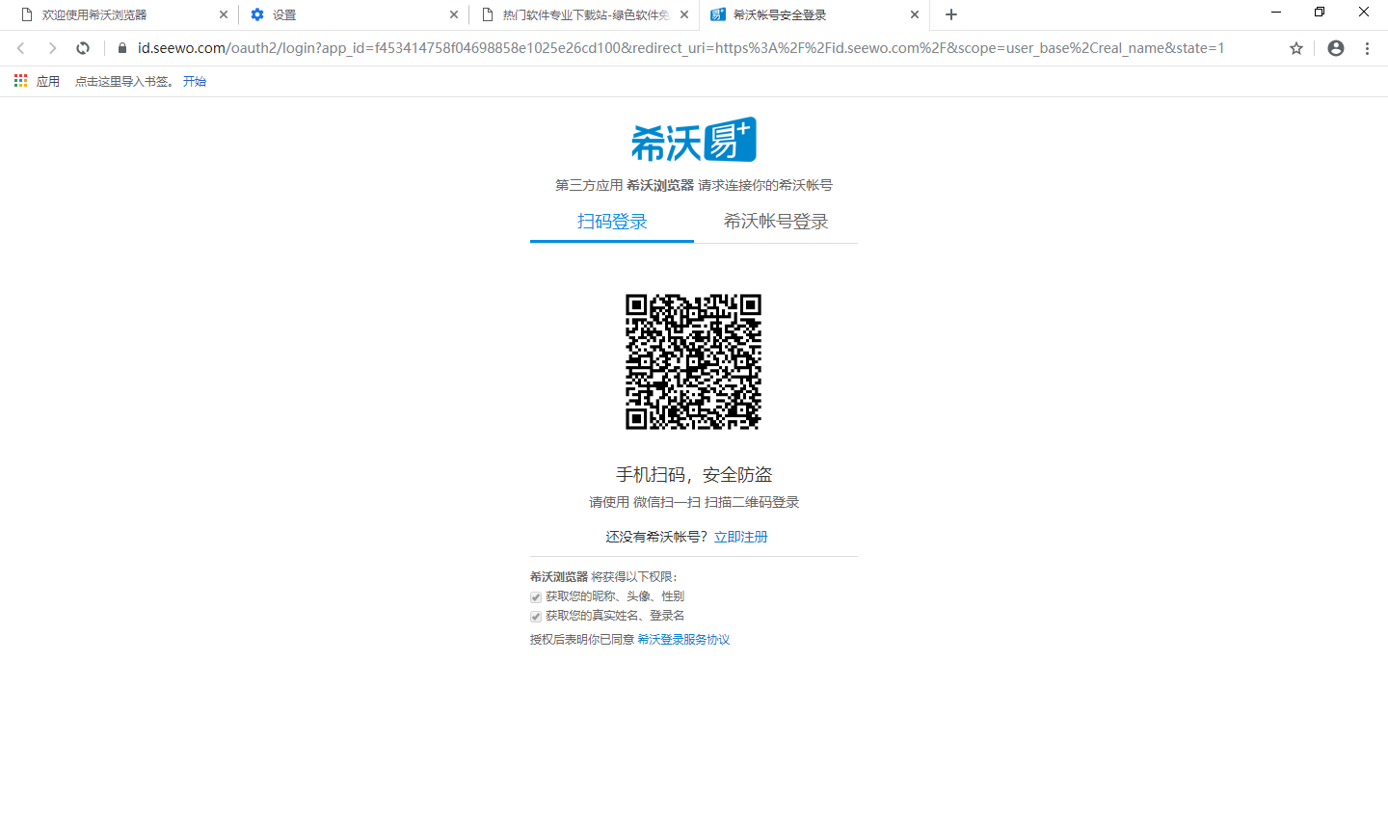Screen dimensions: 1388x820
Task: Click the login QR code image
Action: [693, 361]
